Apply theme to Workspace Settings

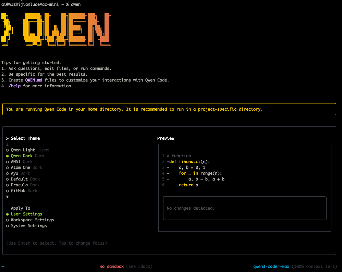point(30,220)
